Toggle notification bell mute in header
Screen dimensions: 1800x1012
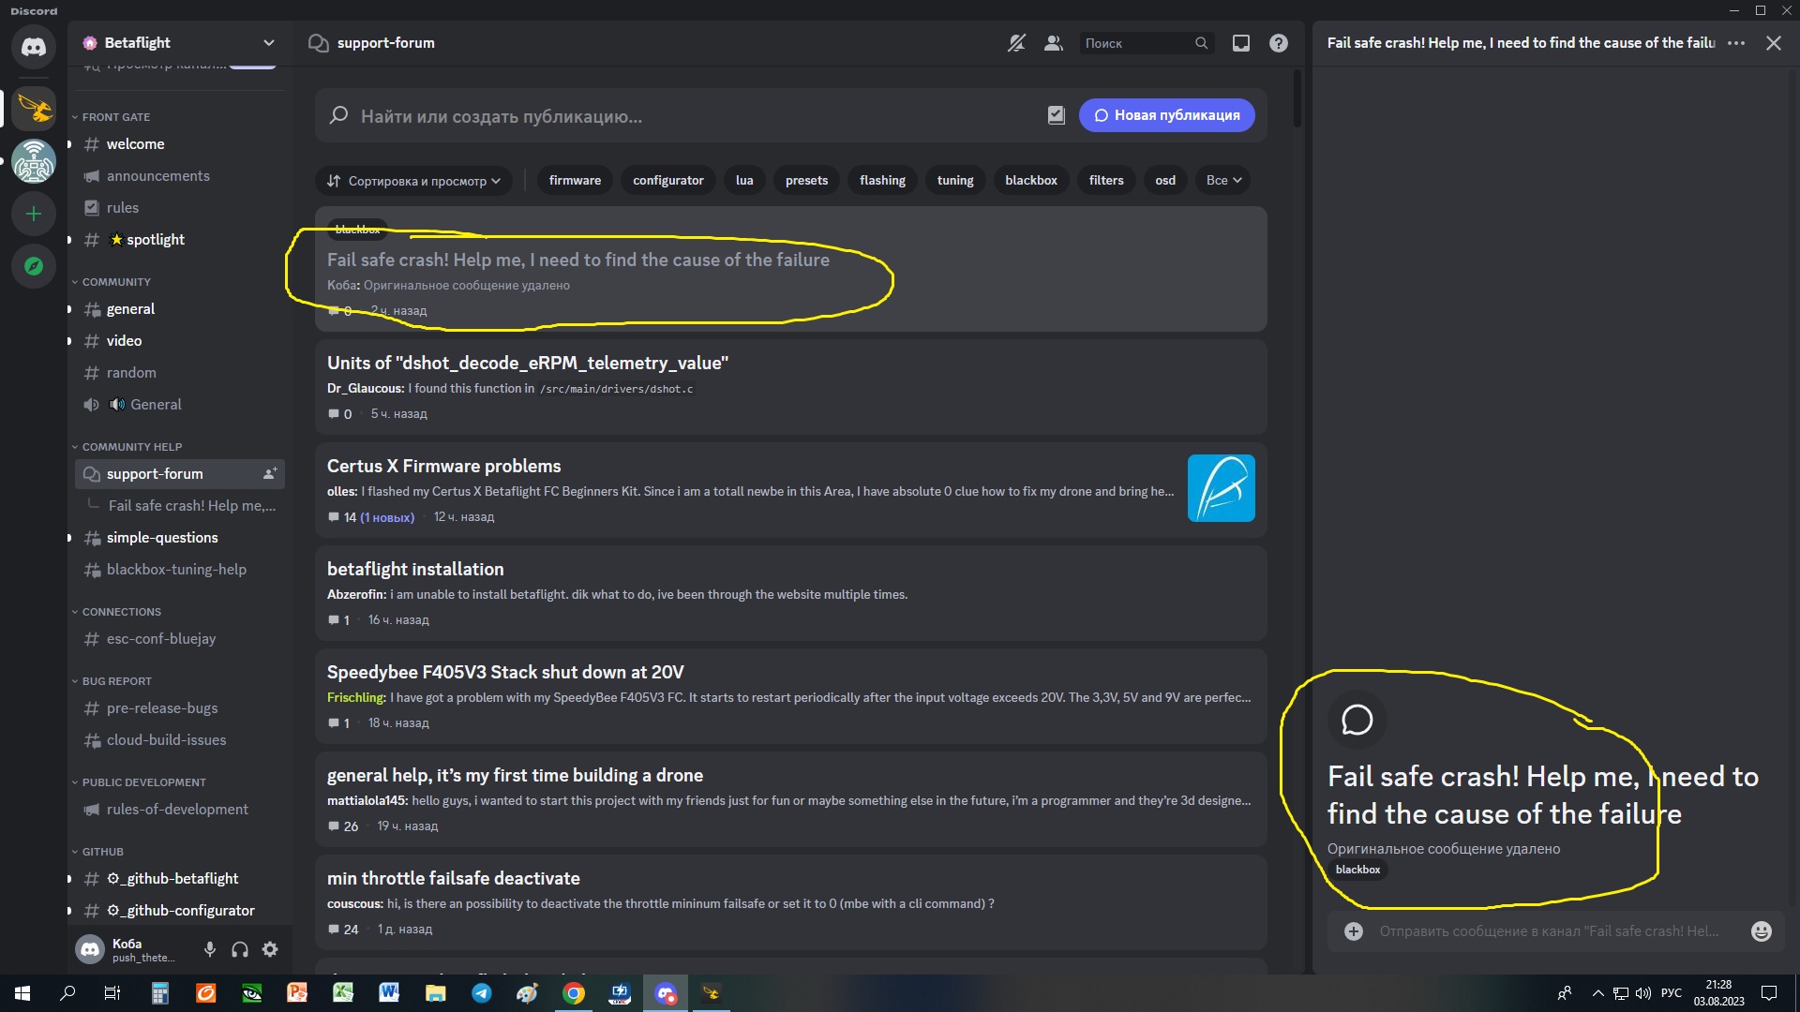1016,43
